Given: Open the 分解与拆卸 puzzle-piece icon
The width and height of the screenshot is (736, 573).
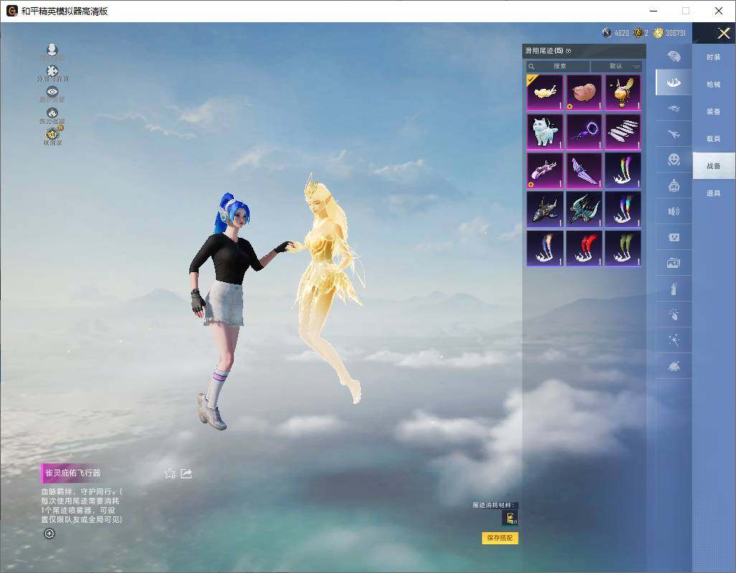Looking at the screenshot, I should coord(52,71).
